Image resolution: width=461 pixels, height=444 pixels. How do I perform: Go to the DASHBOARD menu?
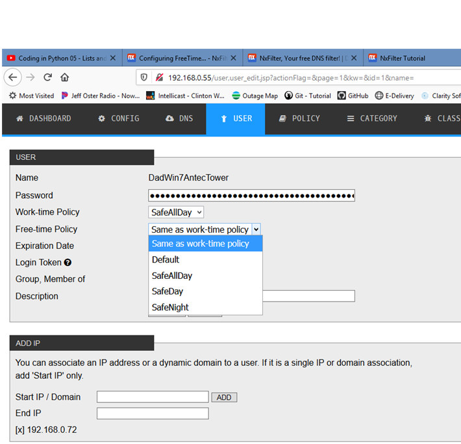pyautogui.click(x=44, y=118)
